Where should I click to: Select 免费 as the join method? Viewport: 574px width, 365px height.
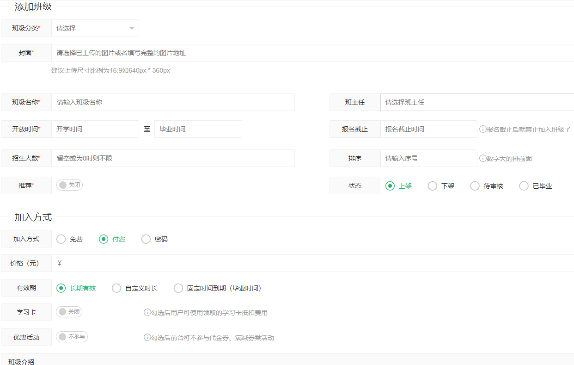[x=61, y=239]
